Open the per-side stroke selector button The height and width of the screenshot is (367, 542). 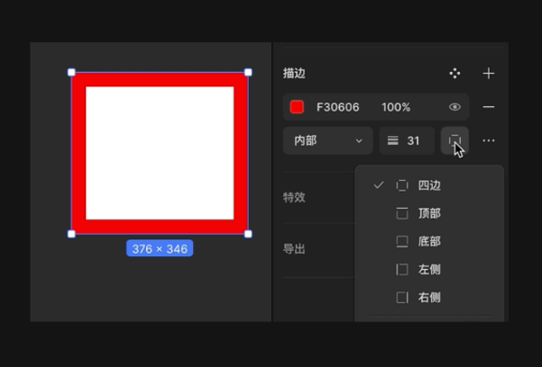pos(455,140)
